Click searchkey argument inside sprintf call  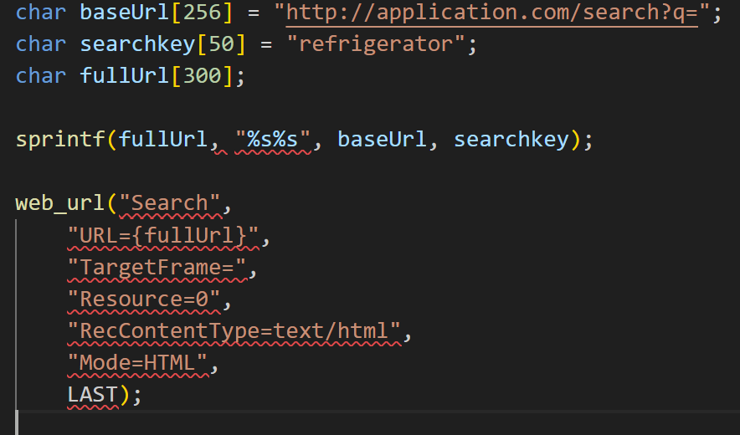click(x=511, y=140)
